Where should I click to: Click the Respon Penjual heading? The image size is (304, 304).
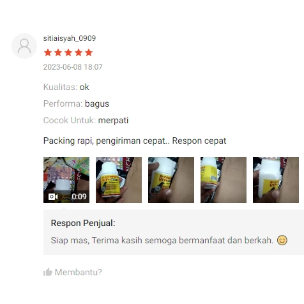point(83,223)
